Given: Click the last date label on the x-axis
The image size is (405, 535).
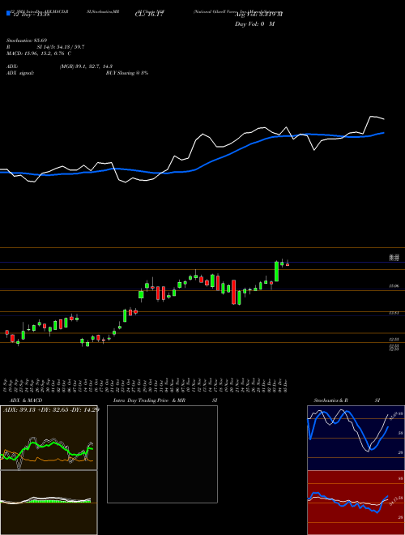Looking at the screenshot, I should pyautogui.click(x=285, y=386).
